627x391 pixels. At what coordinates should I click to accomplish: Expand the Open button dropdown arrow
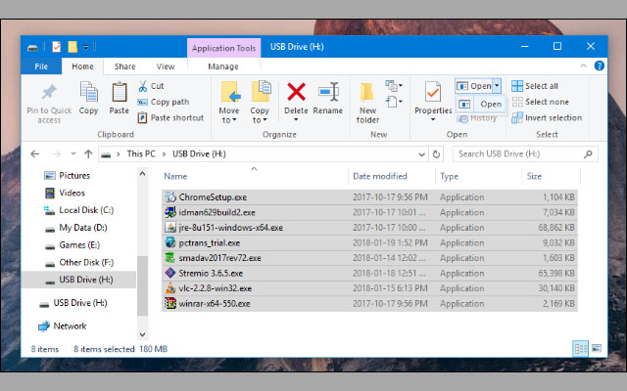pyautogui.click(x=498, y=86)
